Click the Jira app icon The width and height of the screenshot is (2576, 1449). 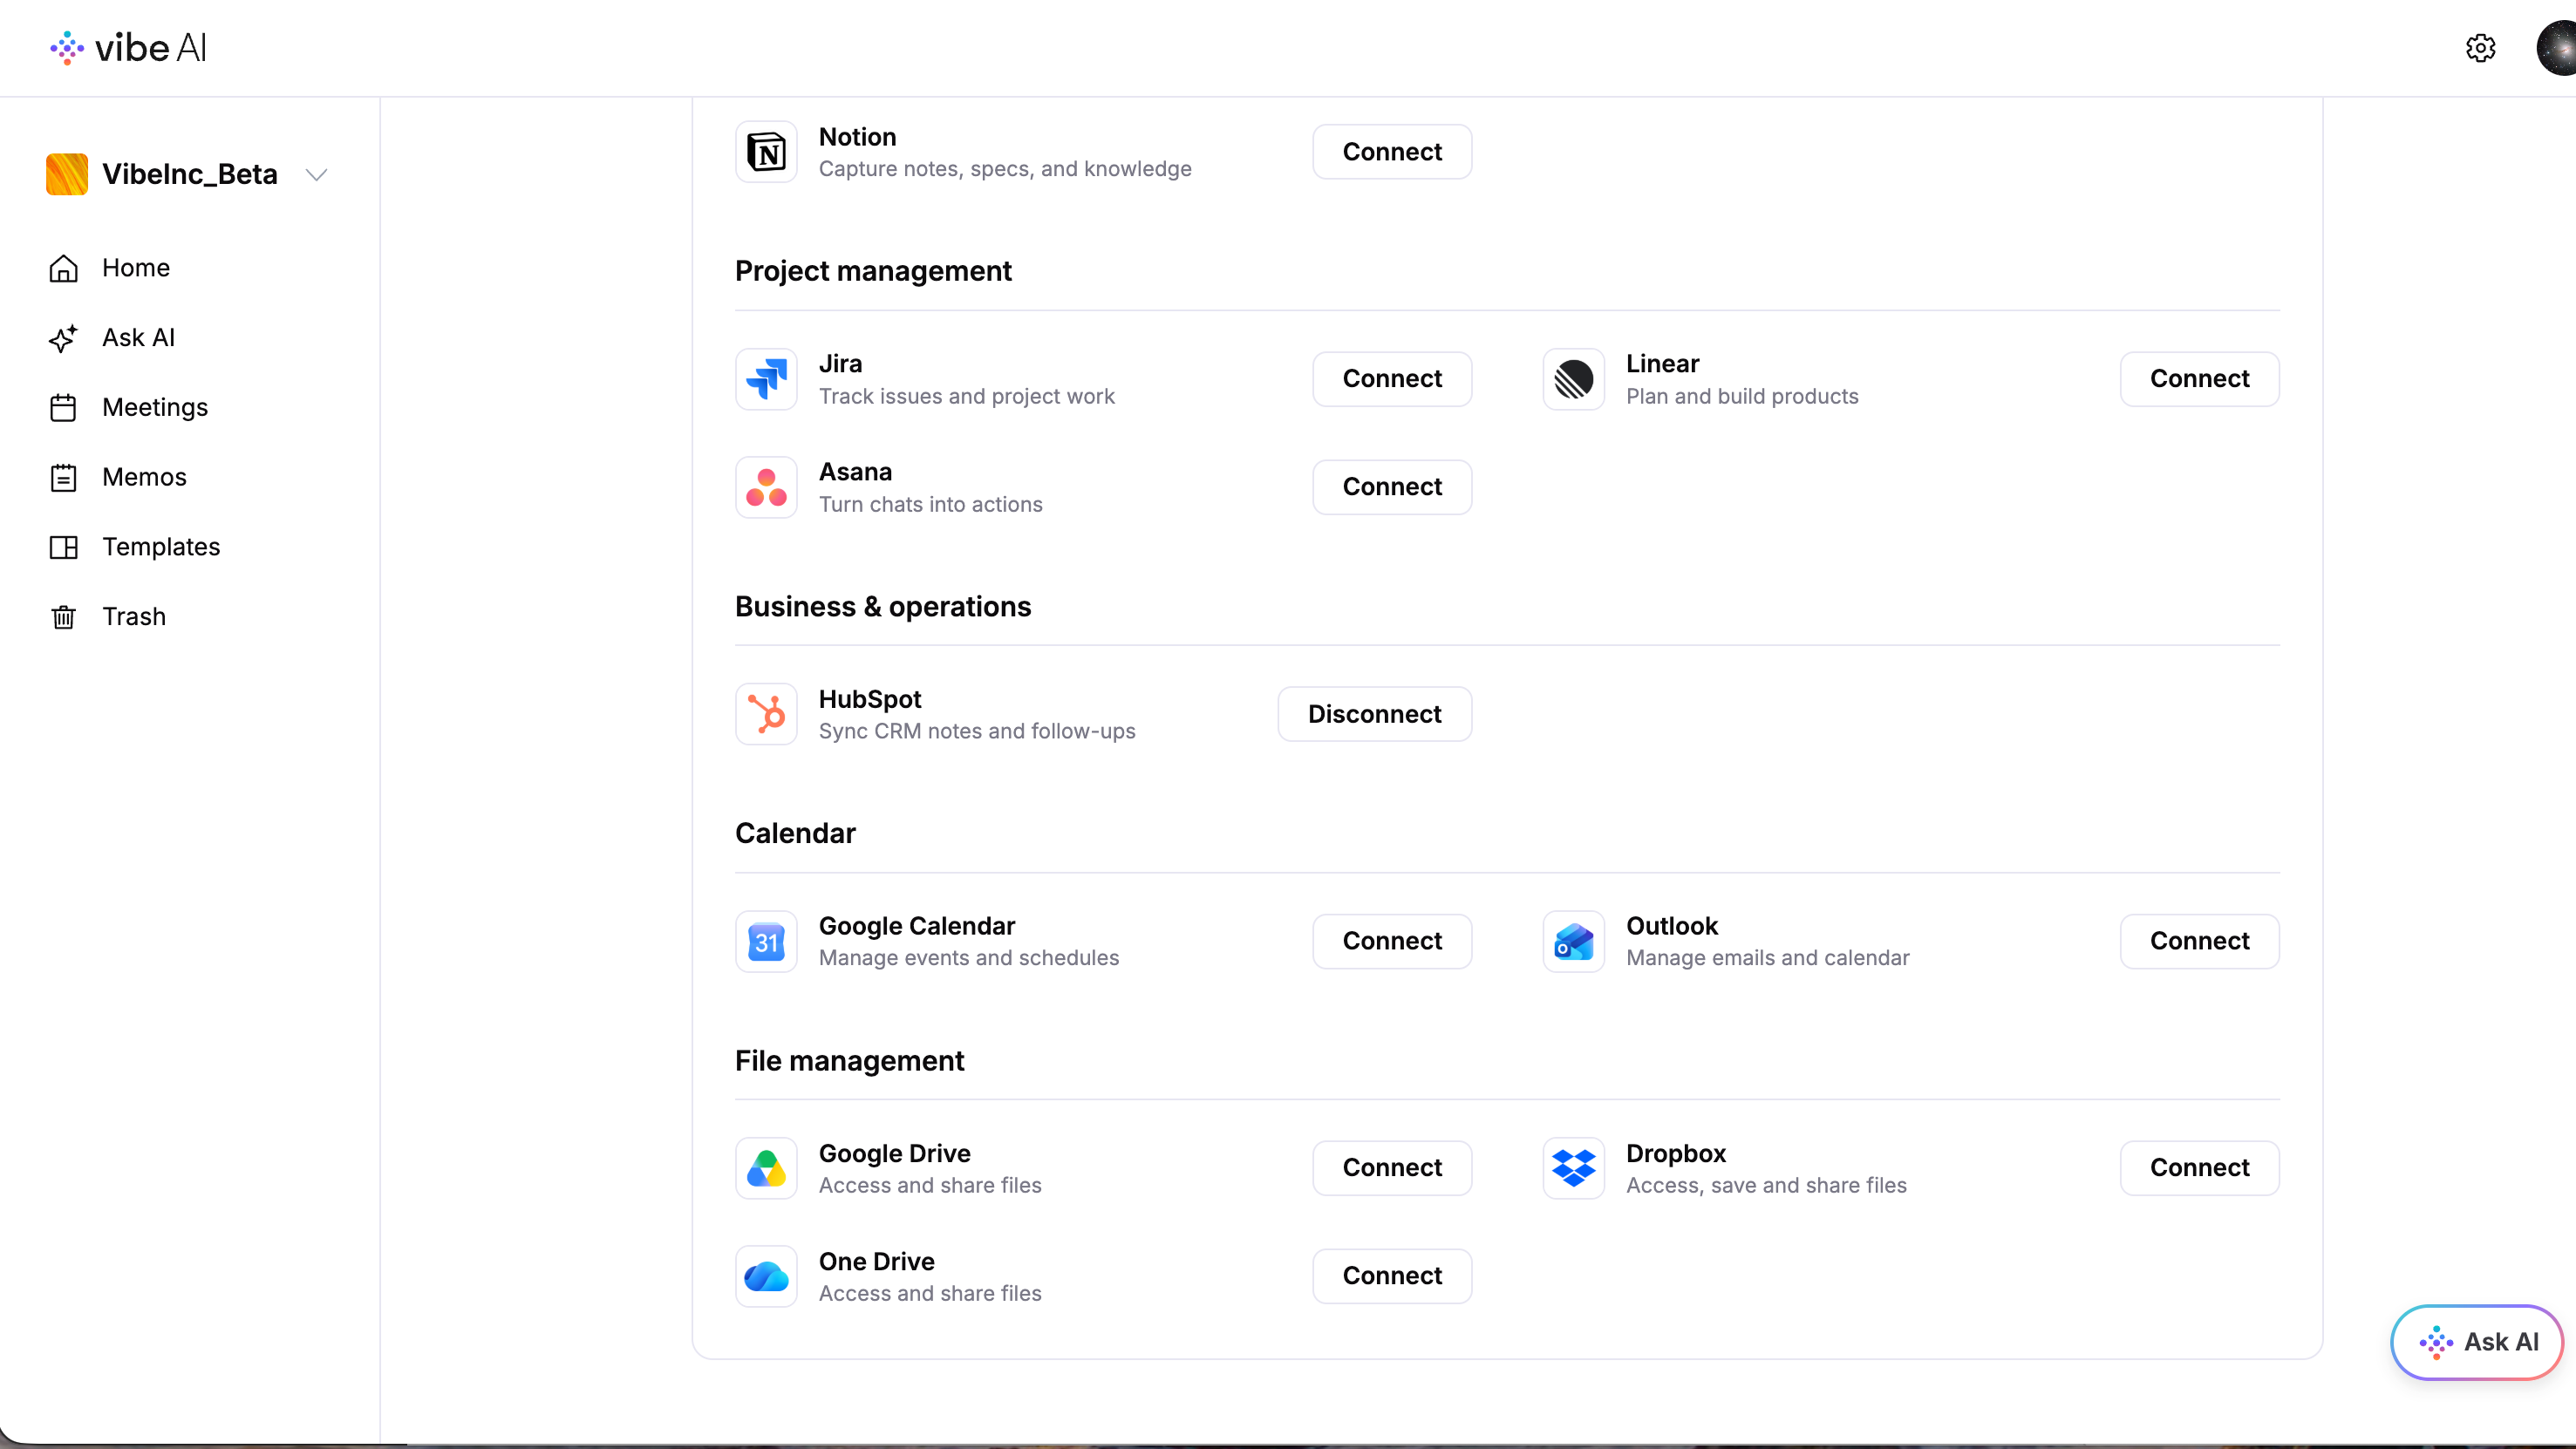pyautogui.click(x=766, y=379)
